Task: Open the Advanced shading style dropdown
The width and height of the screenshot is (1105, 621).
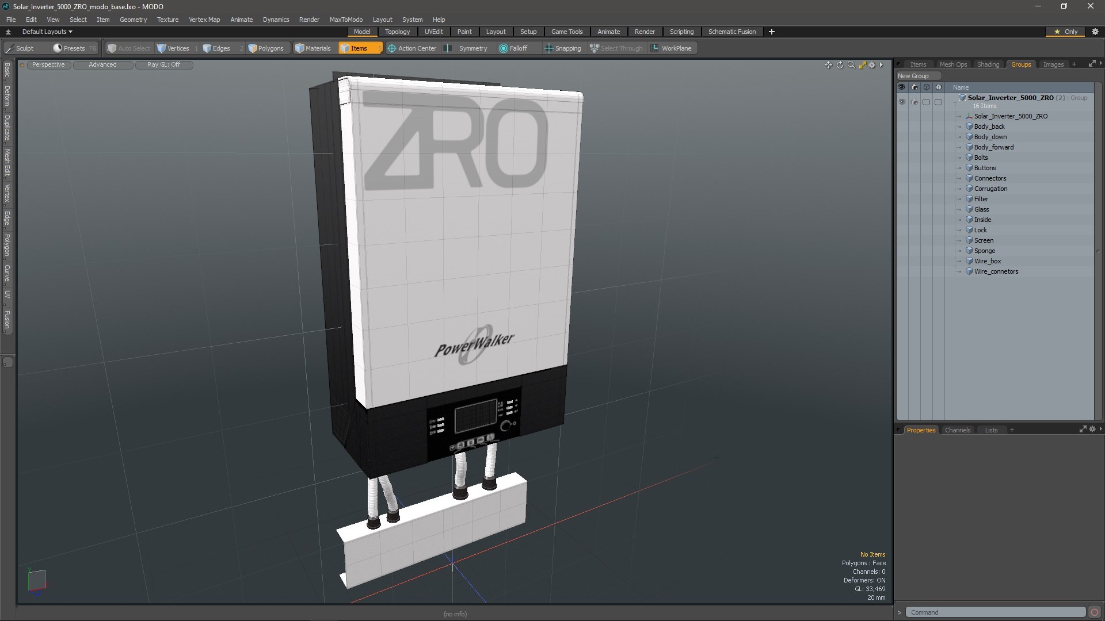Action: [102, 64]
